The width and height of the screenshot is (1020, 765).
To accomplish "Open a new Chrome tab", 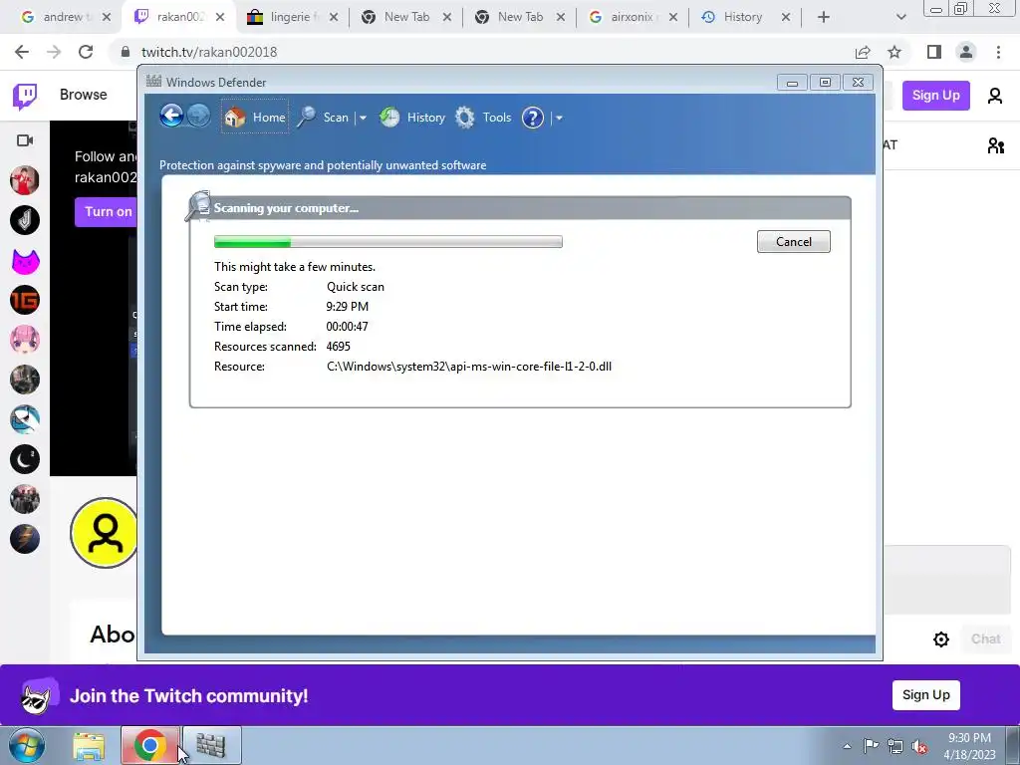I will click(x=824, y=18).
